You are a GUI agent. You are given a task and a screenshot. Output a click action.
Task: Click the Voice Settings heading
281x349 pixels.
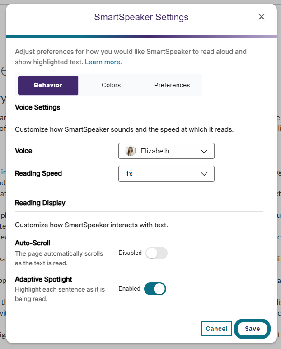coord(37,107)
